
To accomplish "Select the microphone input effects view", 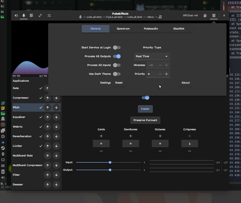I will (x=24, y=15).
